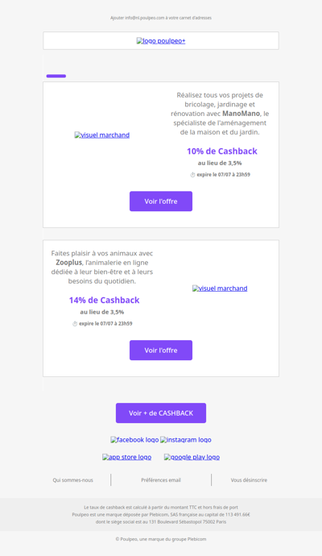Open the Zooplus visuel marchand image
The height and width of the screenshot is (556, 322).
[220, 288]
